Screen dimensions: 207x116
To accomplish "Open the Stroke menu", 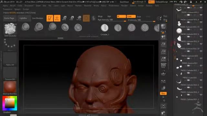I will click(141, 6).
